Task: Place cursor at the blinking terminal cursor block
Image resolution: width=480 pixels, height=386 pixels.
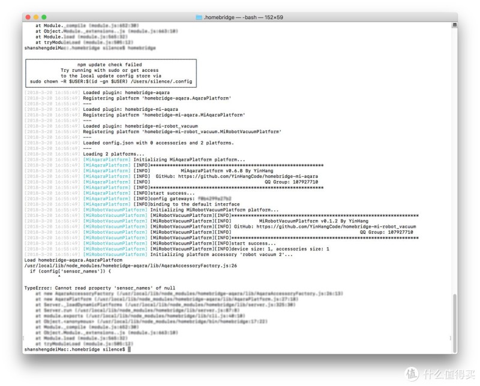Action: pyautogui.click(x=129, y=349)
